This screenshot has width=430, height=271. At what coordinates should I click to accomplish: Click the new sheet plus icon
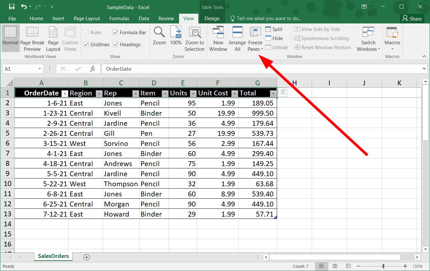pyautogui.click(x=87, y=257)
